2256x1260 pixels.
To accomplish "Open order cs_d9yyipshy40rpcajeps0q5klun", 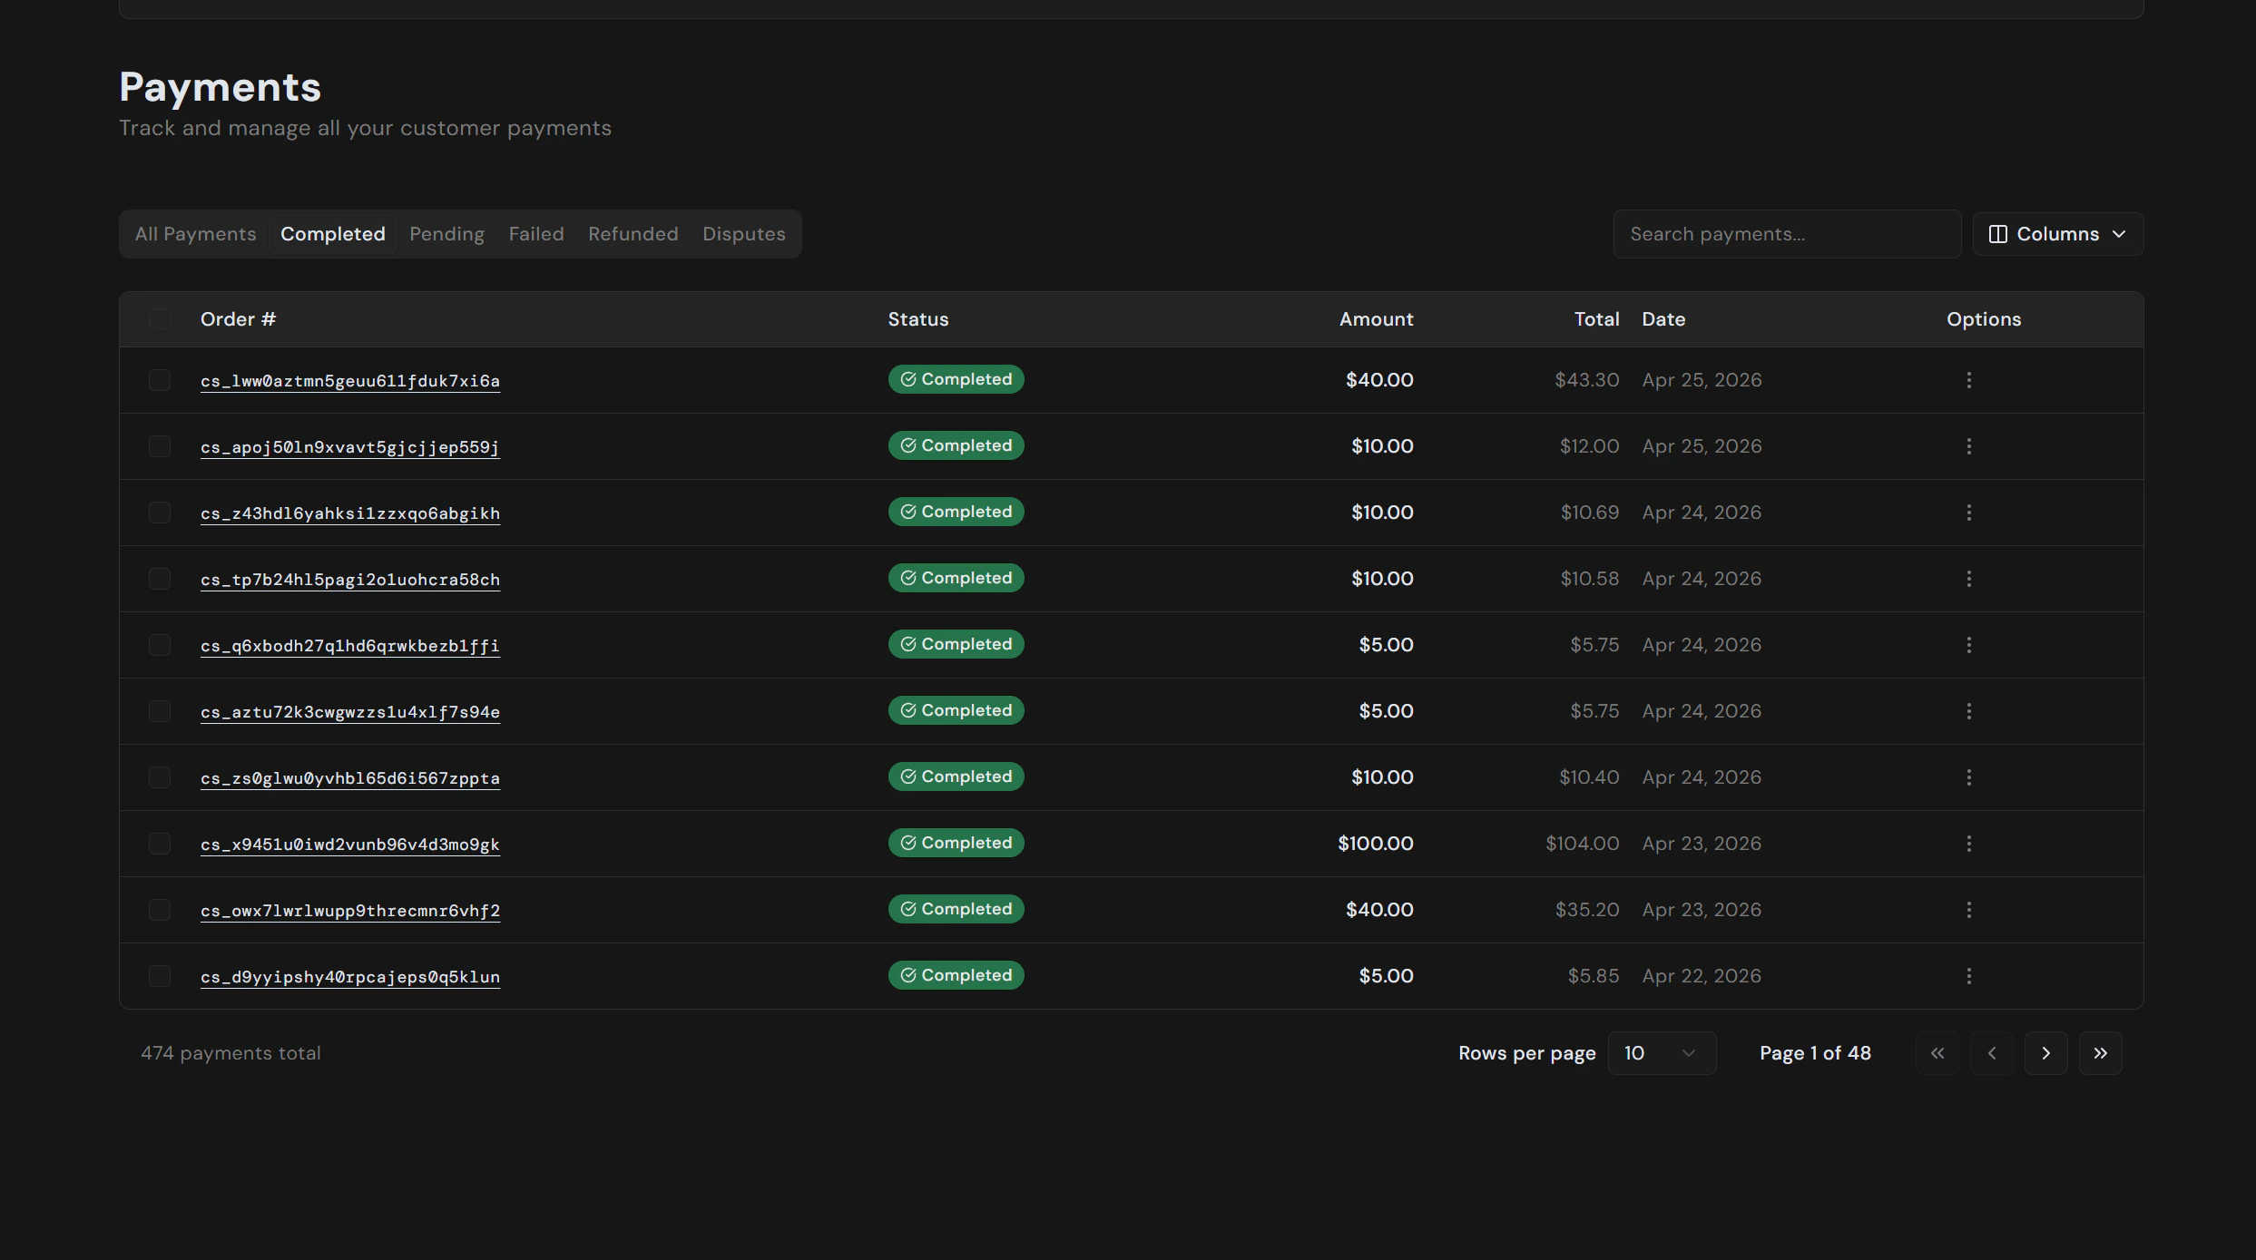I will [x=350, y=977].
